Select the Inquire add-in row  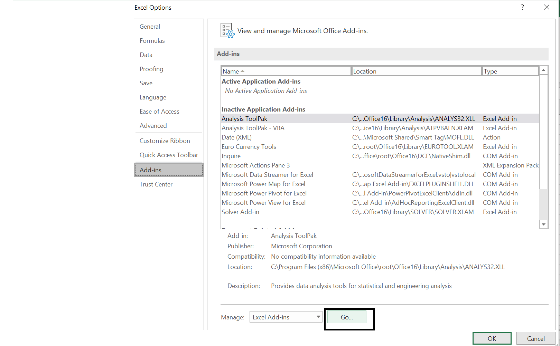coord(380,156)
